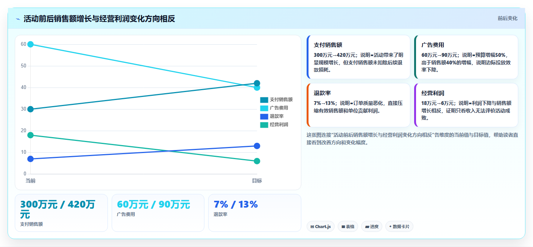Click the y-axis label 60
533x247 pixels.
[x=23, y=44]
